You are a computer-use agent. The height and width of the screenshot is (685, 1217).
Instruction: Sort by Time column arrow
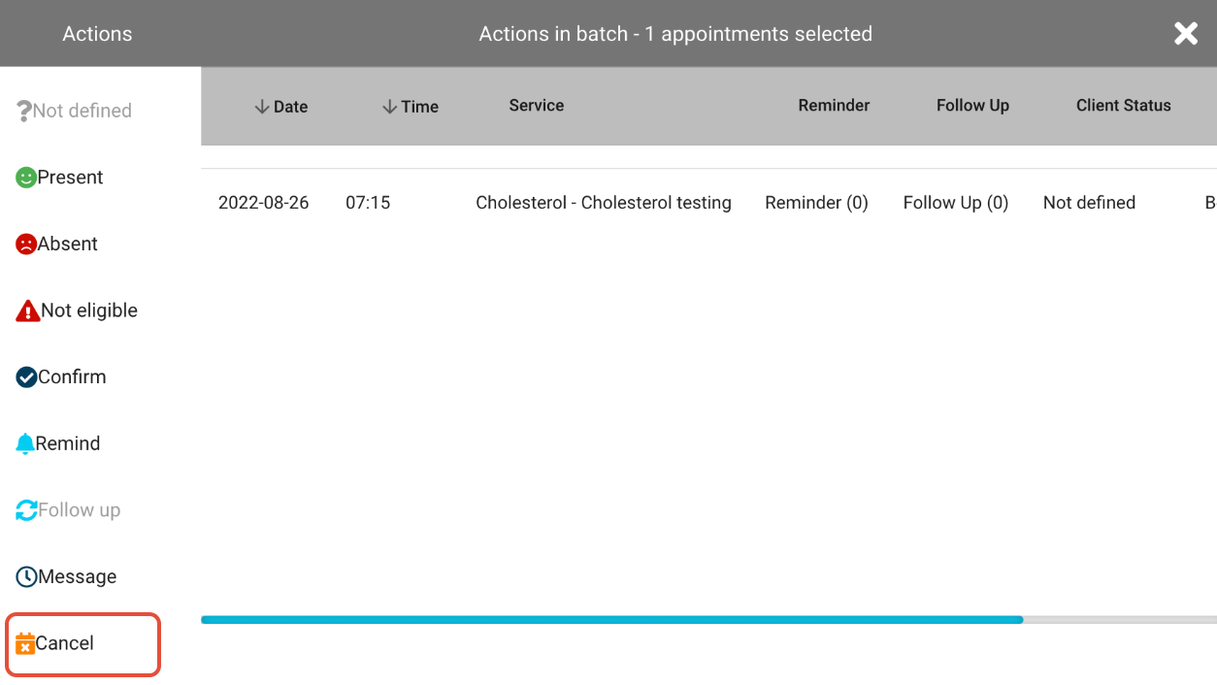click(389, 107)
